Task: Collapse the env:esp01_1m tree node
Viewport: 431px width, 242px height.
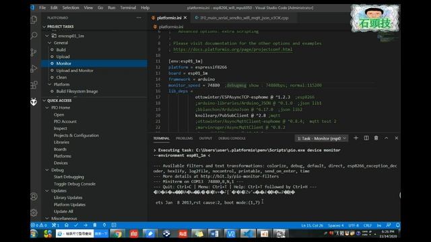Action: [47, 36]
